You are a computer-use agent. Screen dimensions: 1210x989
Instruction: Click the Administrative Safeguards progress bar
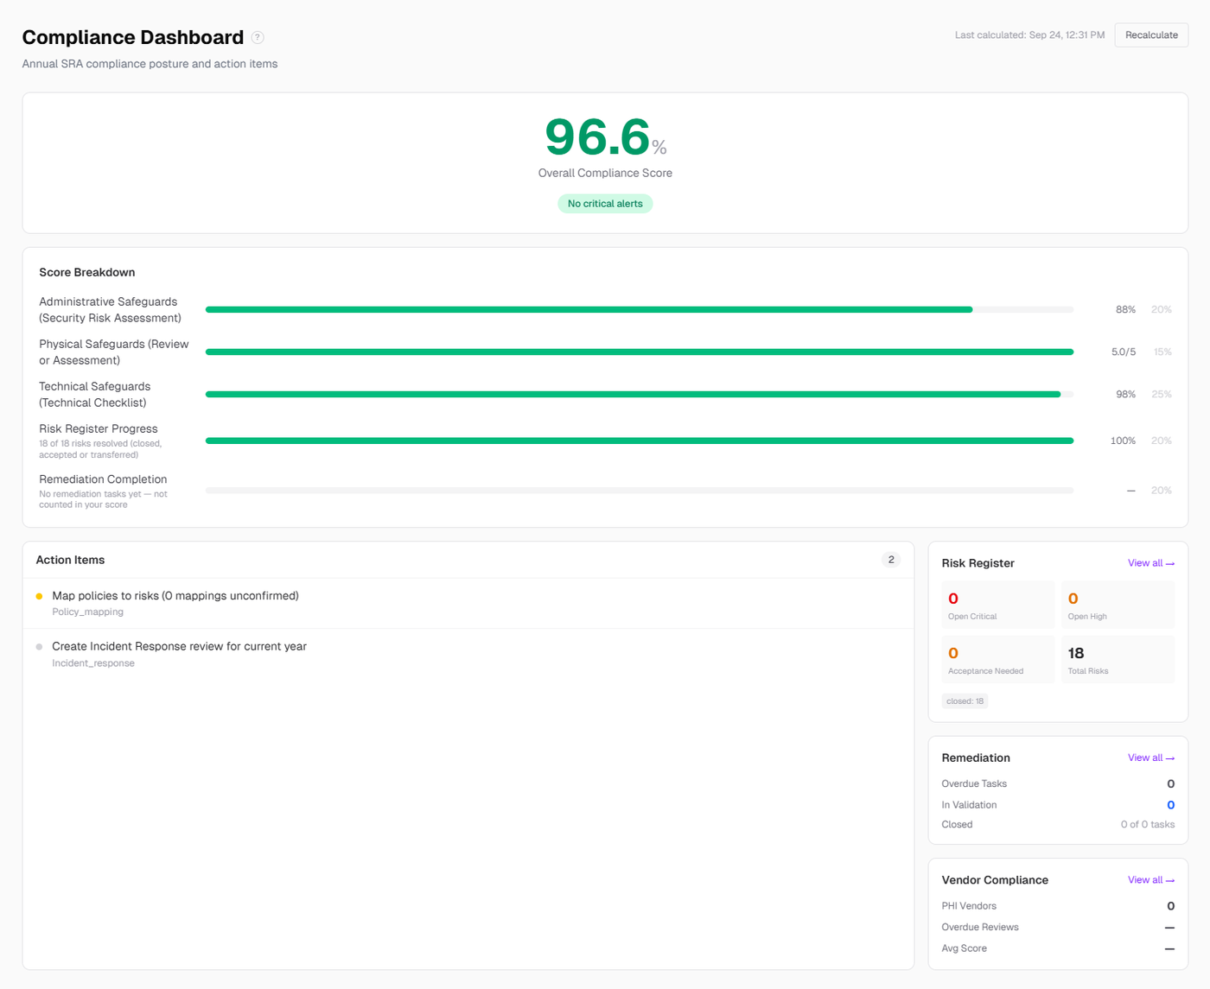(x=640, y=309)
